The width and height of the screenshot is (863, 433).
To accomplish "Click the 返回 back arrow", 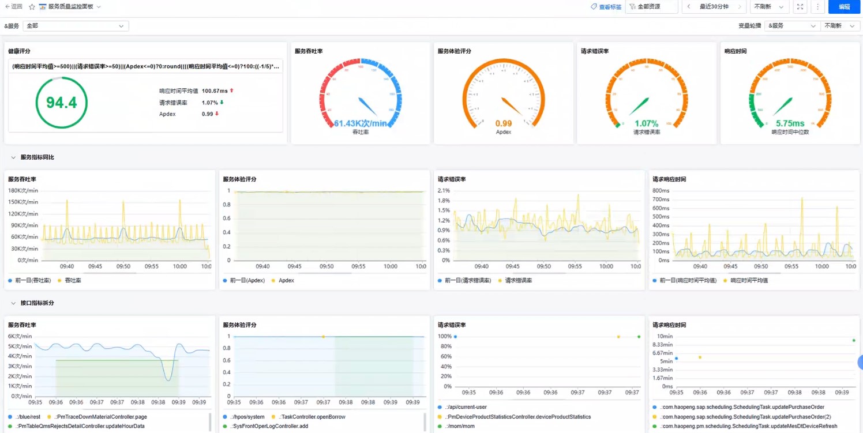I will pyautogui.click(x=13, y=7).
